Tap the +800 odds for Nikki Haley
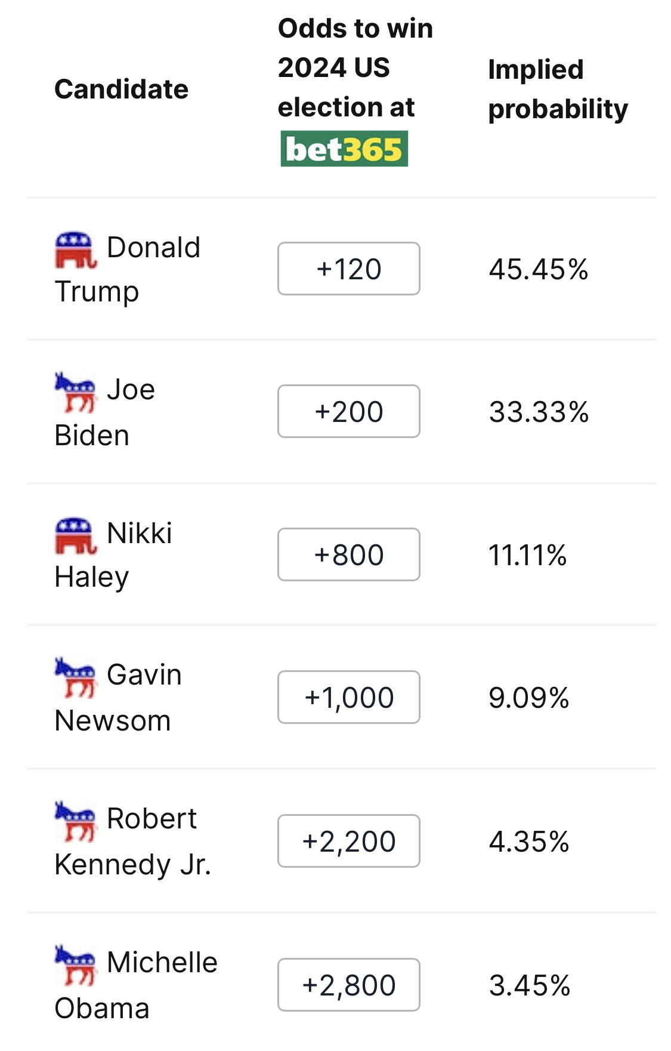This screenshot has width=671, height=1051. [x=349, y=554]
